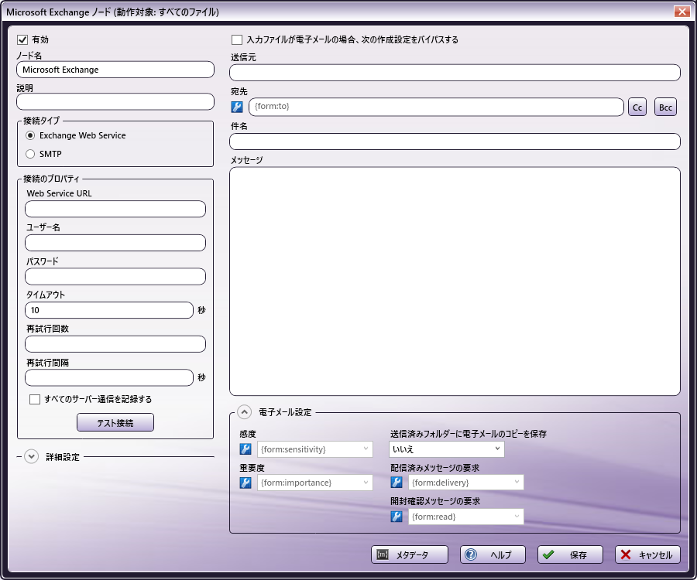Open the 重要度 importance dropdown
Screen dimensions: 697x580
314,483
